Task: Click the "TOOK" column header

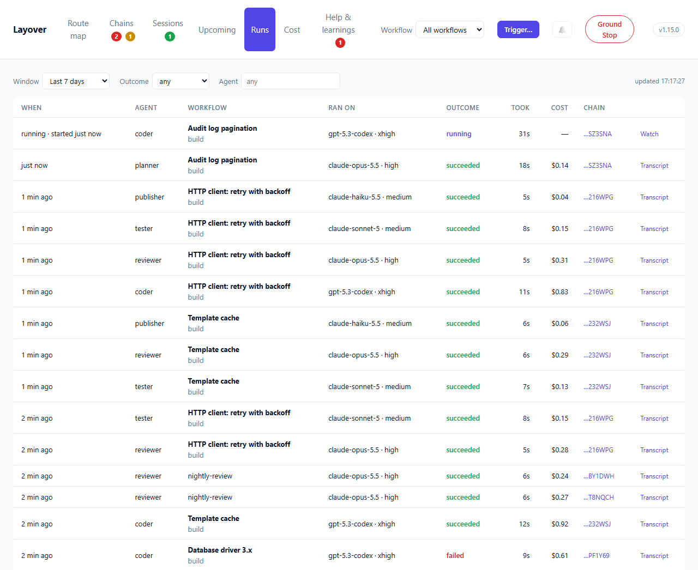Action: click(x=520, y=107)
